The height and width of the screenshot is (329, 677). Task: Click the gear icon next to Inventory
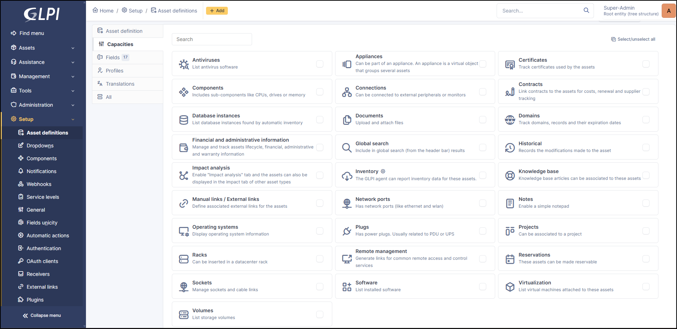coord(383,171)
